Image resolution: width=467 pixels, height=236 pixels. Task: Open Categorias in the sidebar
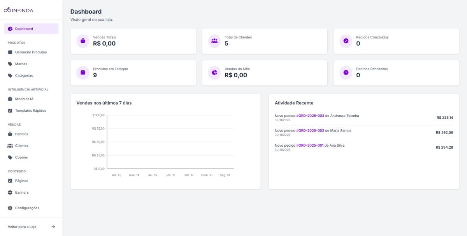31,76
